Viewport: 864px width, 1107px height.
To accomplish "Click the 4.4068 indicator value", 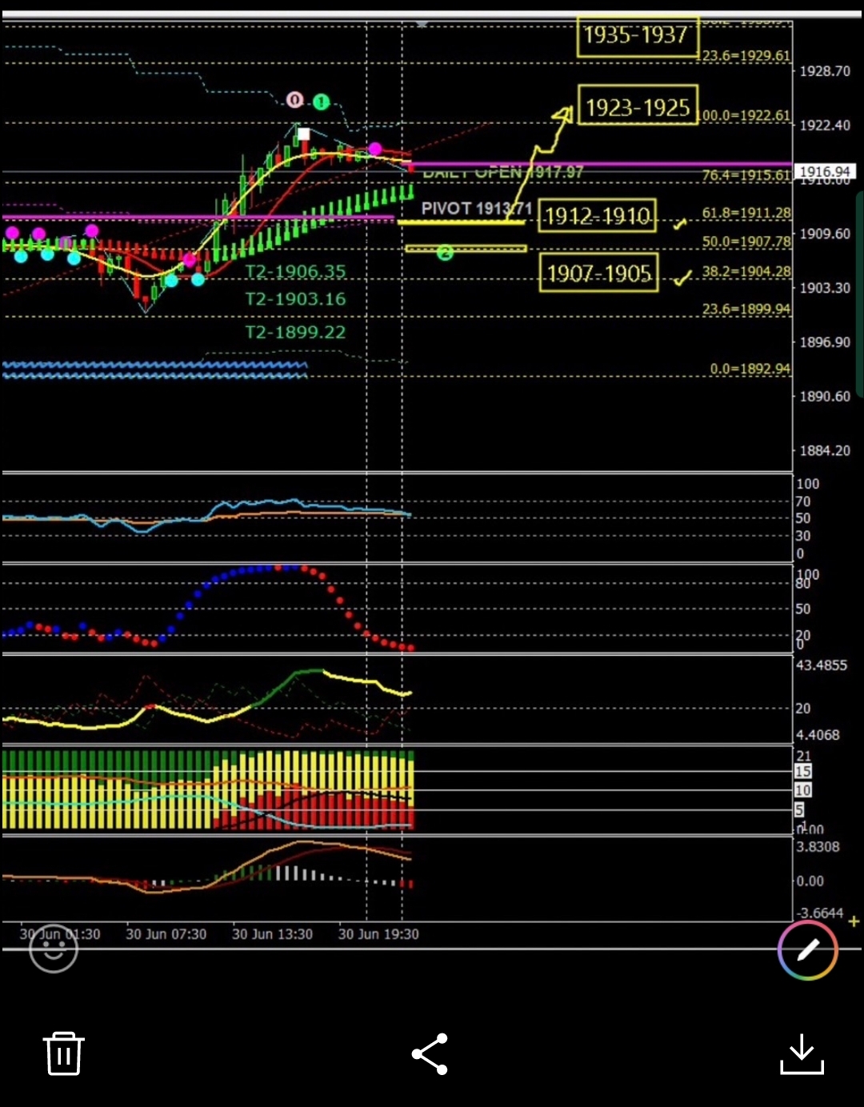I will 818,734.
